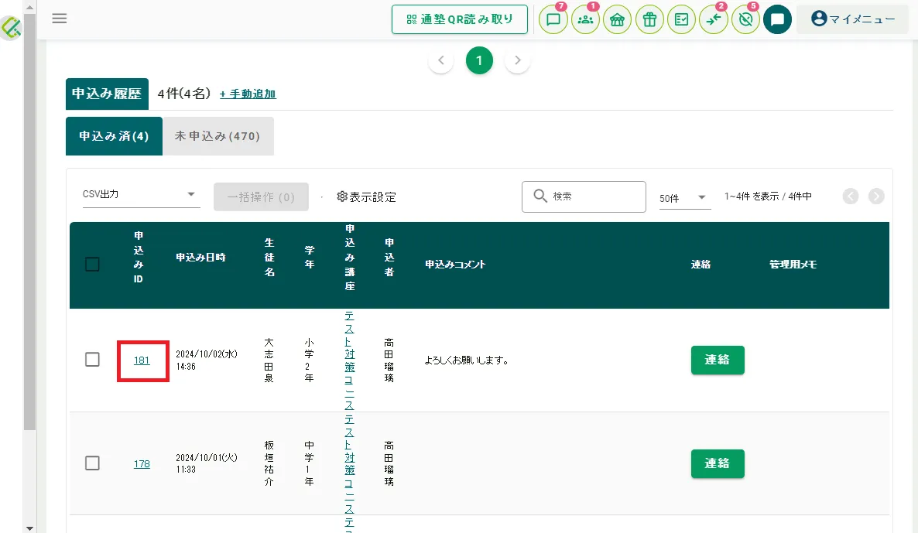
Task: Click the 1~4件を表示 / 4件中 text
Action: point(768,196)
